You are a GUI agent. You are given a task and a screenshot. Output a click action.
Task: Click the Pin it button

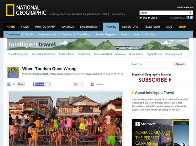(x=21, y=85)
